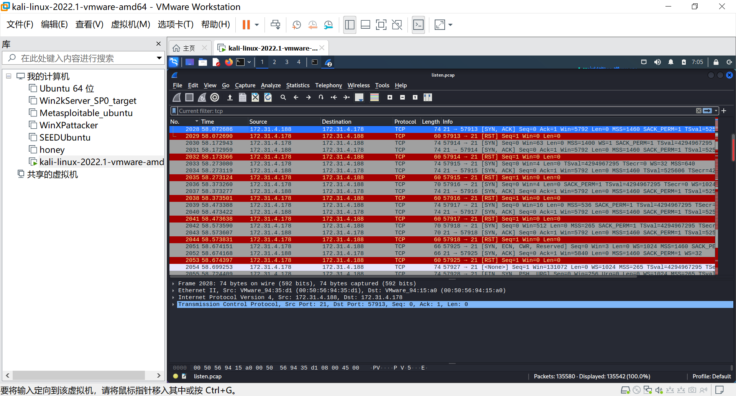736x396 pixels.
Task: Stop the running packet capture
Action: pyautogui.click(x=189, y=97)
